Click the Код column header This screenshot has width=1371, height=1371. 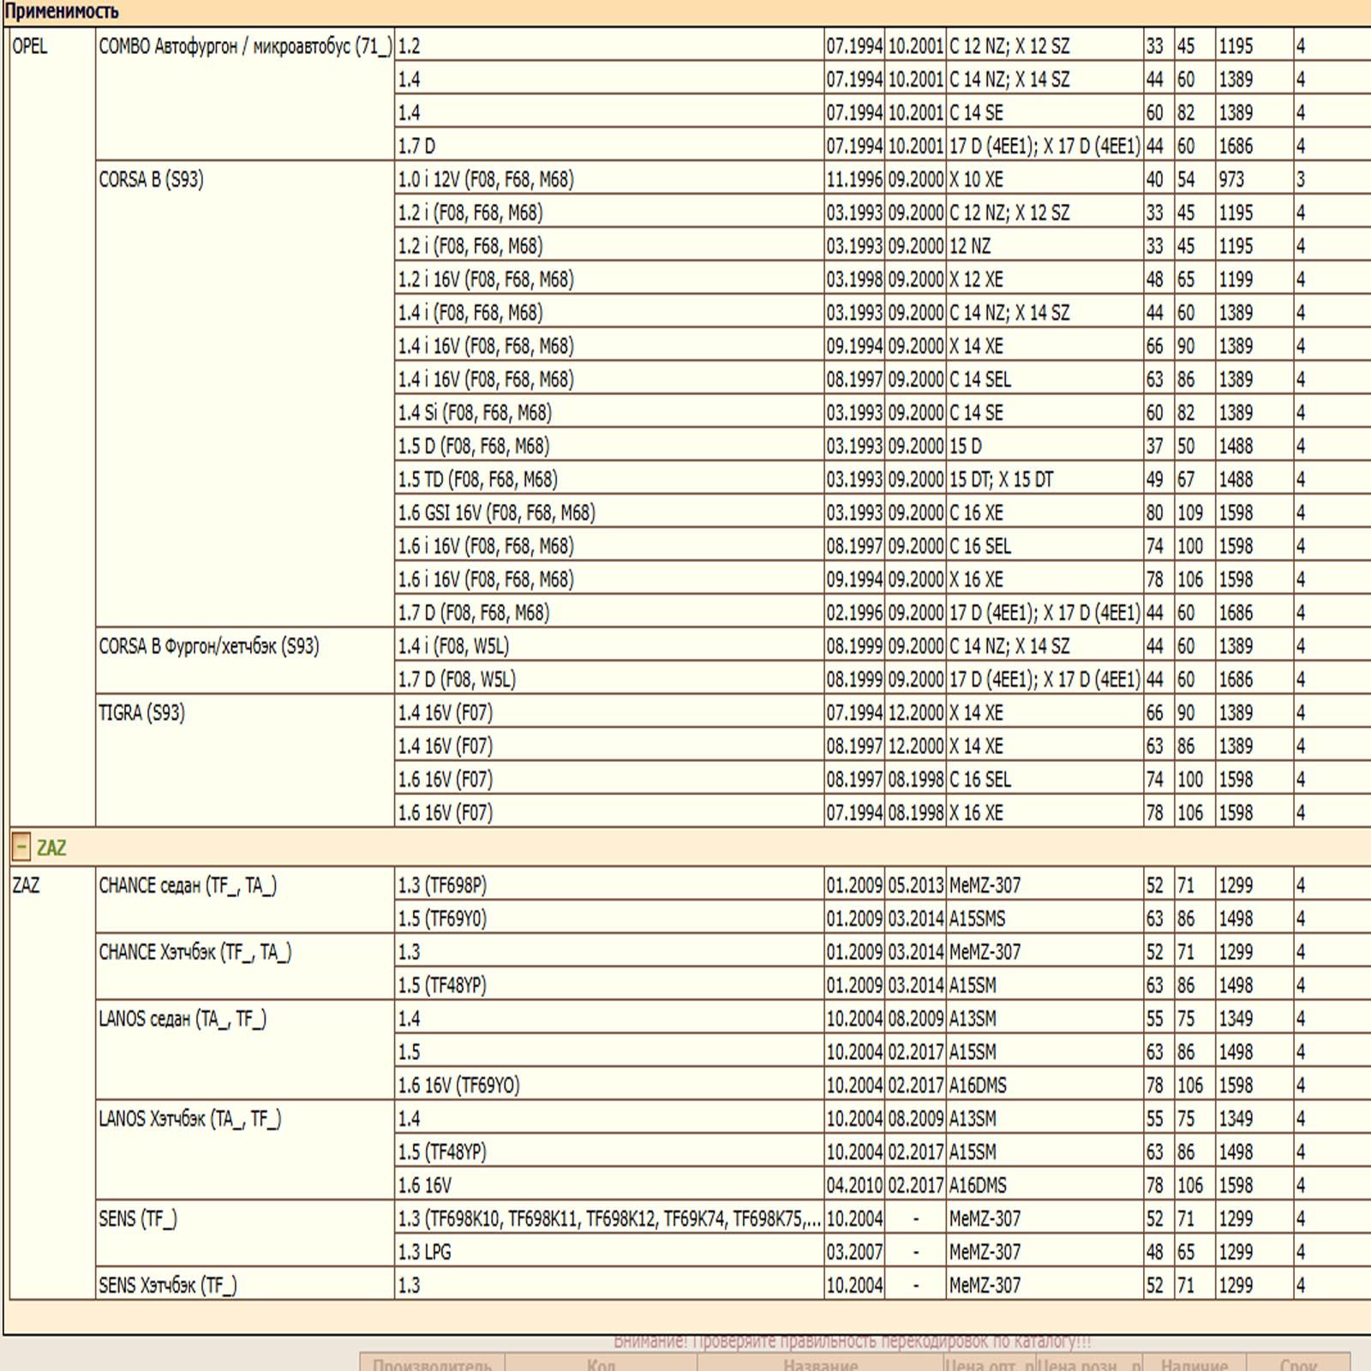[x=601, y=1363]
